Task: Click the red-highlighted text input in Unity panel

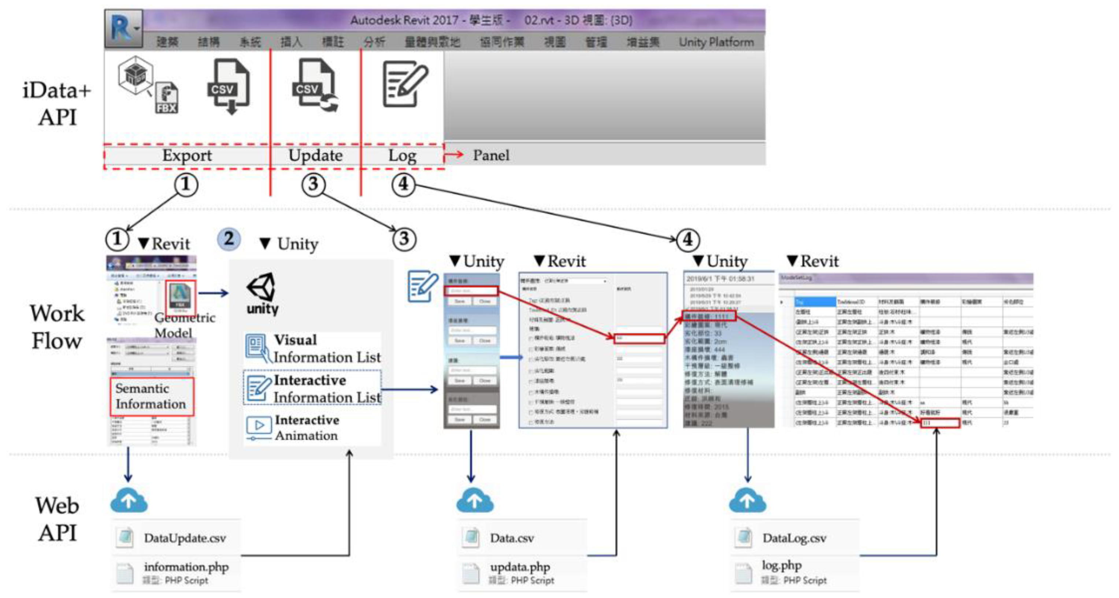Action: point(471,290)
